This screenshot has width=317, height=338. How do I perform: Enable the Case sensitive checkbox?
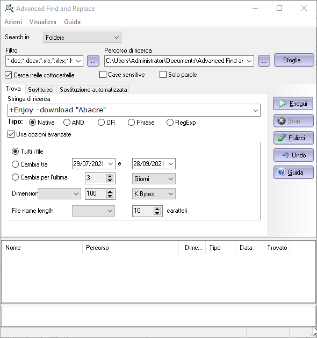(103, 75)
